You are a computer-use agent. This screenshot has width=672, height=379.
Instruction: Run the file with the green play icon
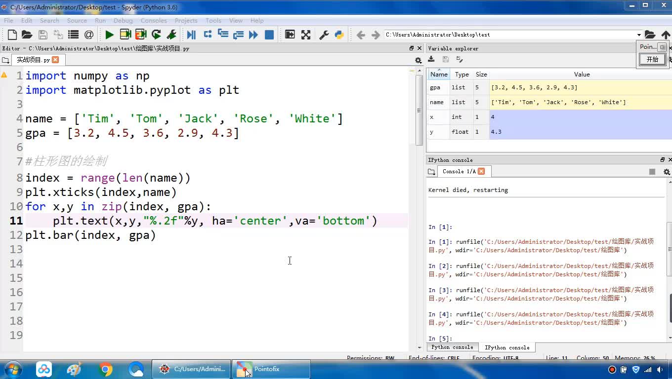pyautogui.click(x=109, y=35)
